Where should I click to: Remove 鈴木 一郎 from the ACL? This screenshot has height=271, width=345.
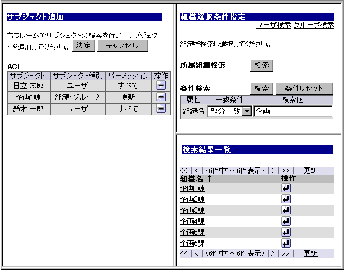[161, 108]
